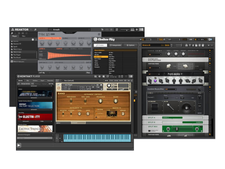The height and width of the screenshot is (169, 225).
Task: Click Jazz Organ camera snapshot icon
Action: [x=97, y=84]
